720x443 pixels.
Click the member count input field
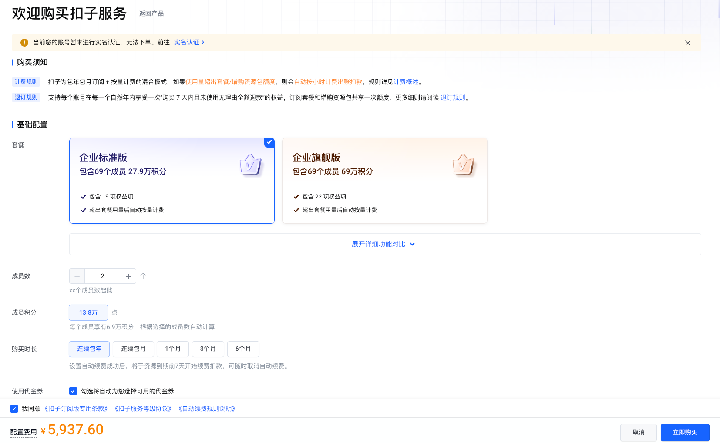[102, 276]
